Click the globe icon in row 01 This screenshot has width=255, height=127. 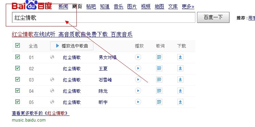52,57
